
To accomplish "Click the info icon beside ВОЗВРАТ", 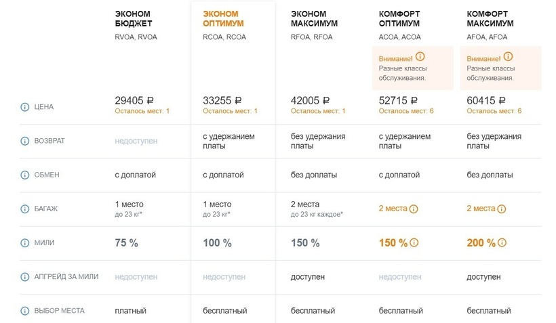I will 25,141.
